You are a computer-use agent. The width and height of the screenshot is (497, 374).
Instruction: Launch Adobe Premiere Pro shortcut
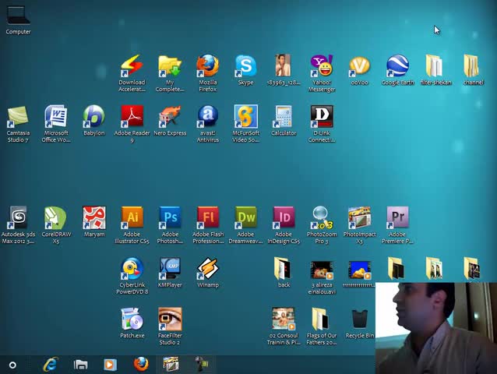pyautogui.click(x=397, y=225)
